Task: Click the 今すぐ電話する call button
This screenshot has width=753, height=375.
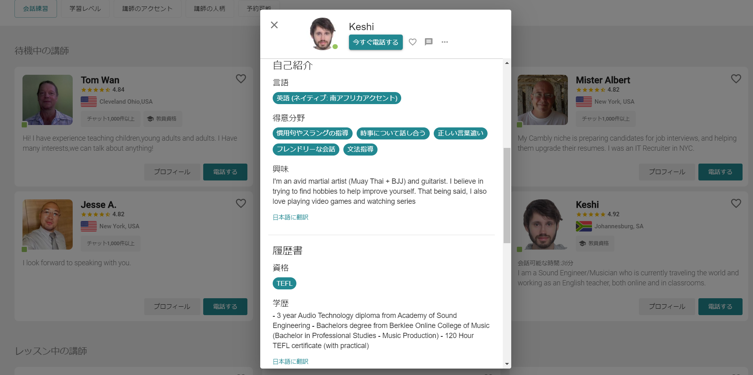Action: pyautogui.click(x=375, y=42)
